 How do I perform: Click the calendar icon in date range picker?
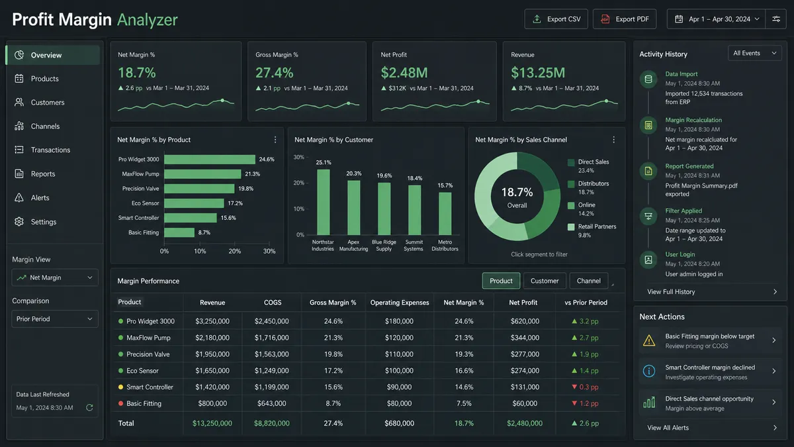[678, 19]
